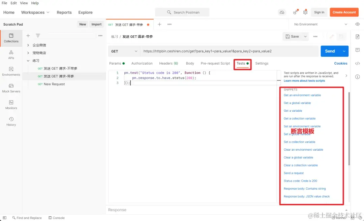Open Find and Replace in status bar
This screenshot has width=364, height=221.
[x=27, y=218]
